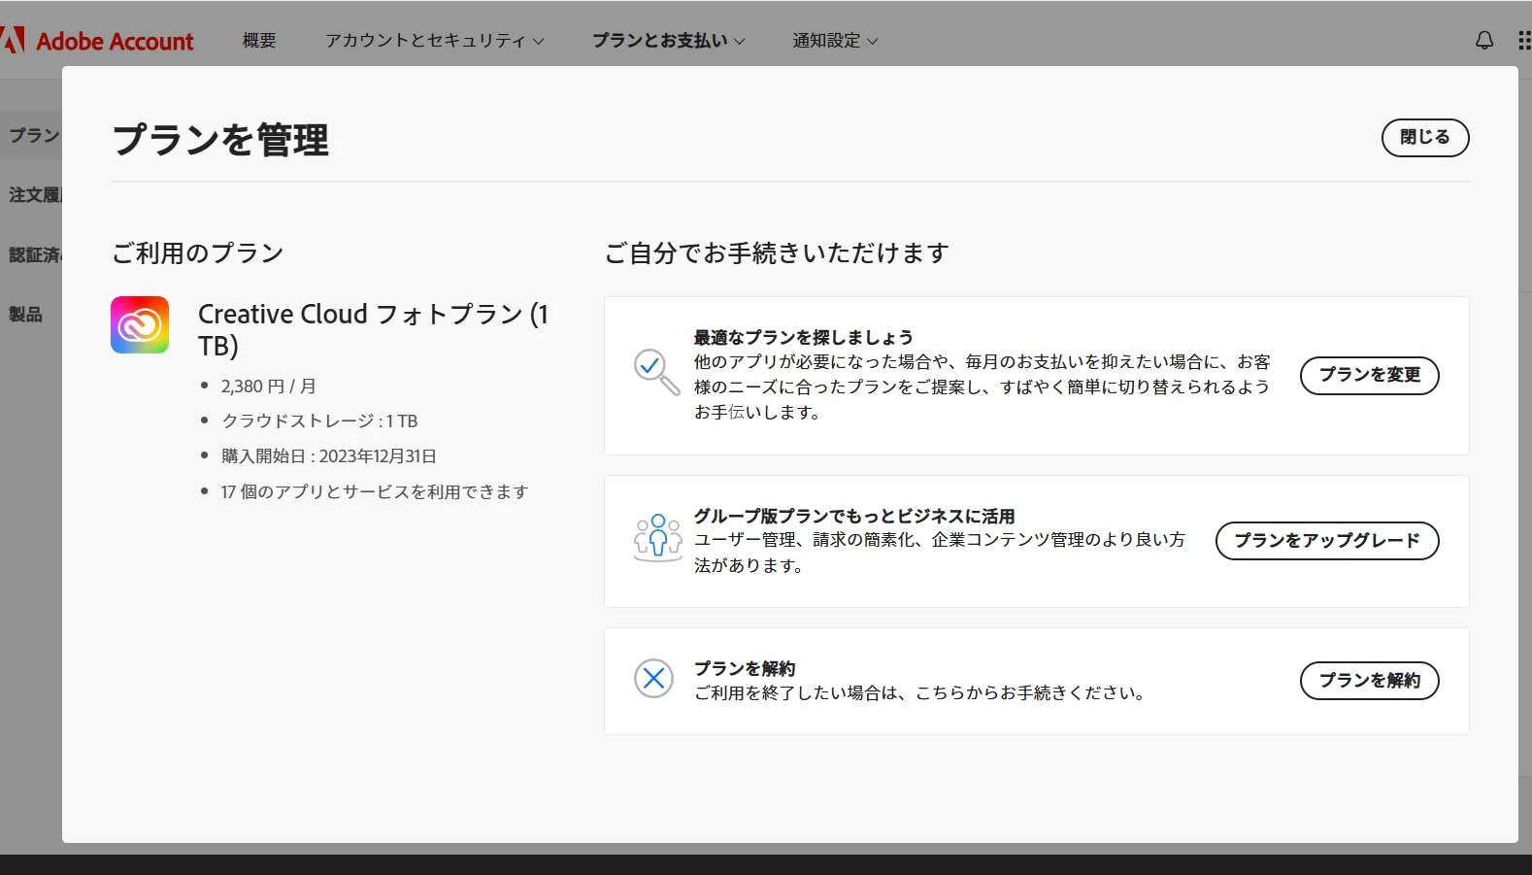Click the magnifier checkmark icon

tap(656, 372)
